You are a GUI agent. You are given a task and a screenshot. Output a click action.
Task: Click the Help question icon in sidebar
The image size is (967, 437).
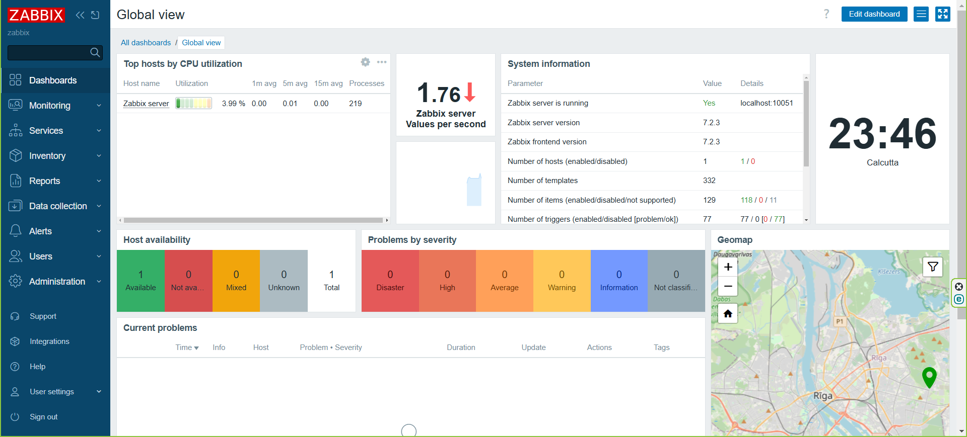pos(15,367)
